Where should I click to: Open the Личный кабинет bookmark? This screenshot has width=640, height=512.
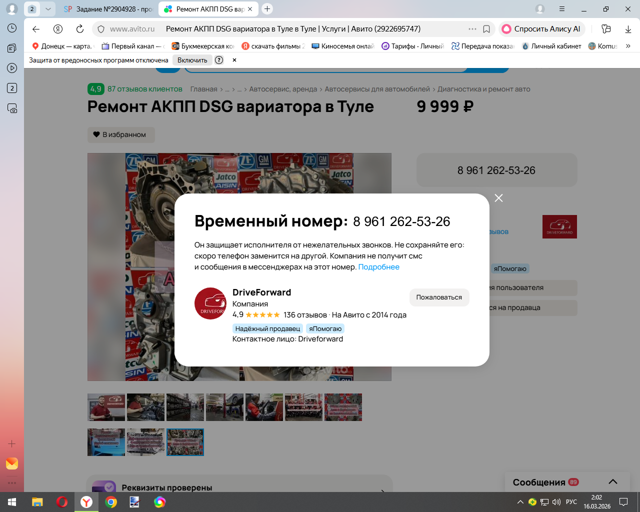point(551,46)
